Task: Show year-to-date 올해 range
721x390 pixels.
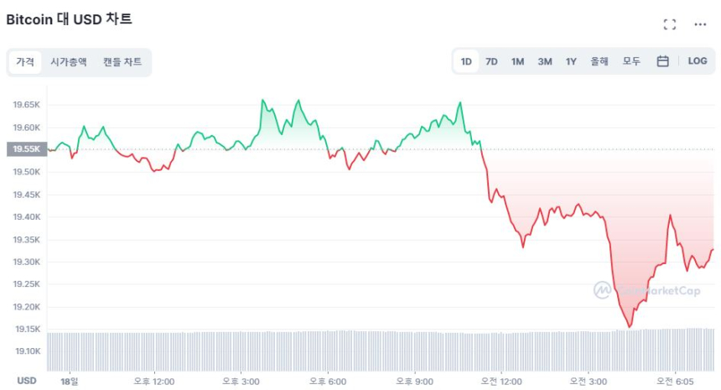Action: point(599,61)
